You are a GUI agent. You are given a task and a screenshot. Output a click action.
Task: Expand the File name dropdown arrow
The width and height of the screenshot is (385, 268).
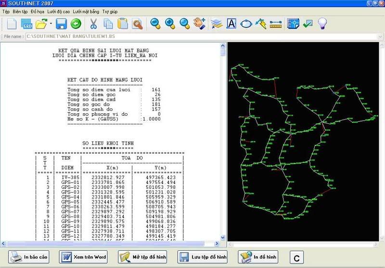click(380, 37)
